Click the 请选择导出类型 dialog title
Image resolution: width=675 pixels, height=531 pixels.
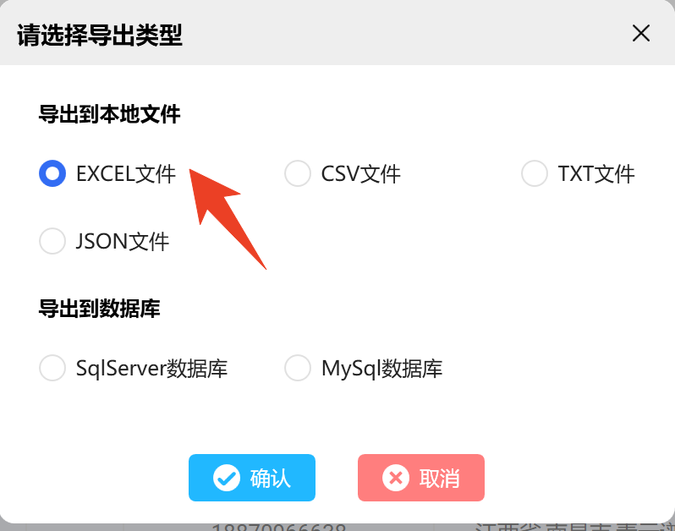(x=100, y=35)
